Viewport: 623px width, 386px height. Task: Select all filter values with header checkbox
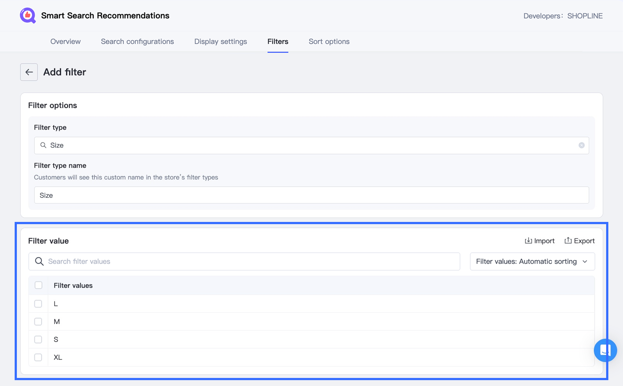[38, 285]
